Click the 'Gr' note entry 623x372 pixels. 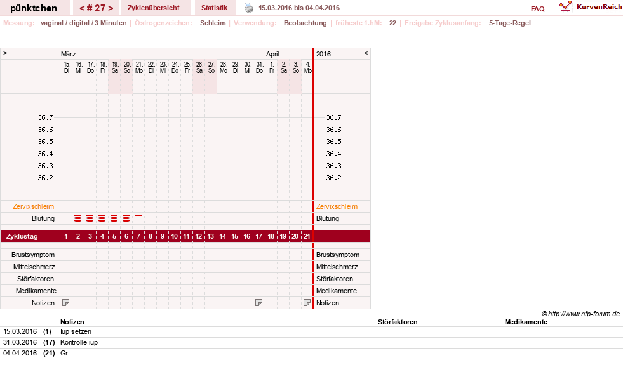[x=64, y=353]
